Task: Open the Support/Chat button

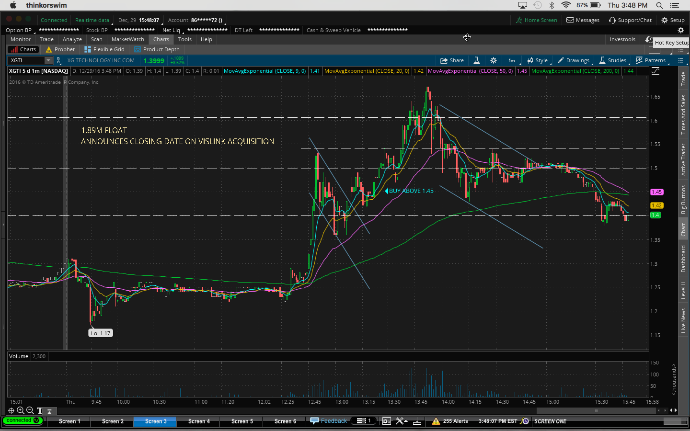Action: 630,20
